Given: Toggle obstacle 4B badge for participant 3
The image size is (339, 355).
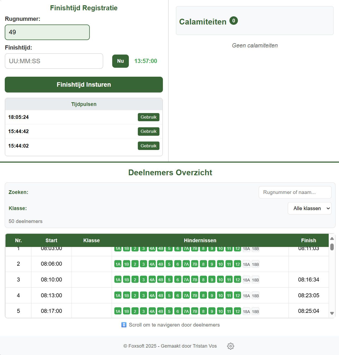Looking at the screenshot, I should point(161,280).
